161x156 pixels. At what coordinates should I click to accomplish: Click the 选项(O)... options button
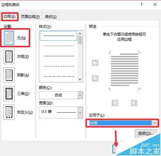[146, 133]
